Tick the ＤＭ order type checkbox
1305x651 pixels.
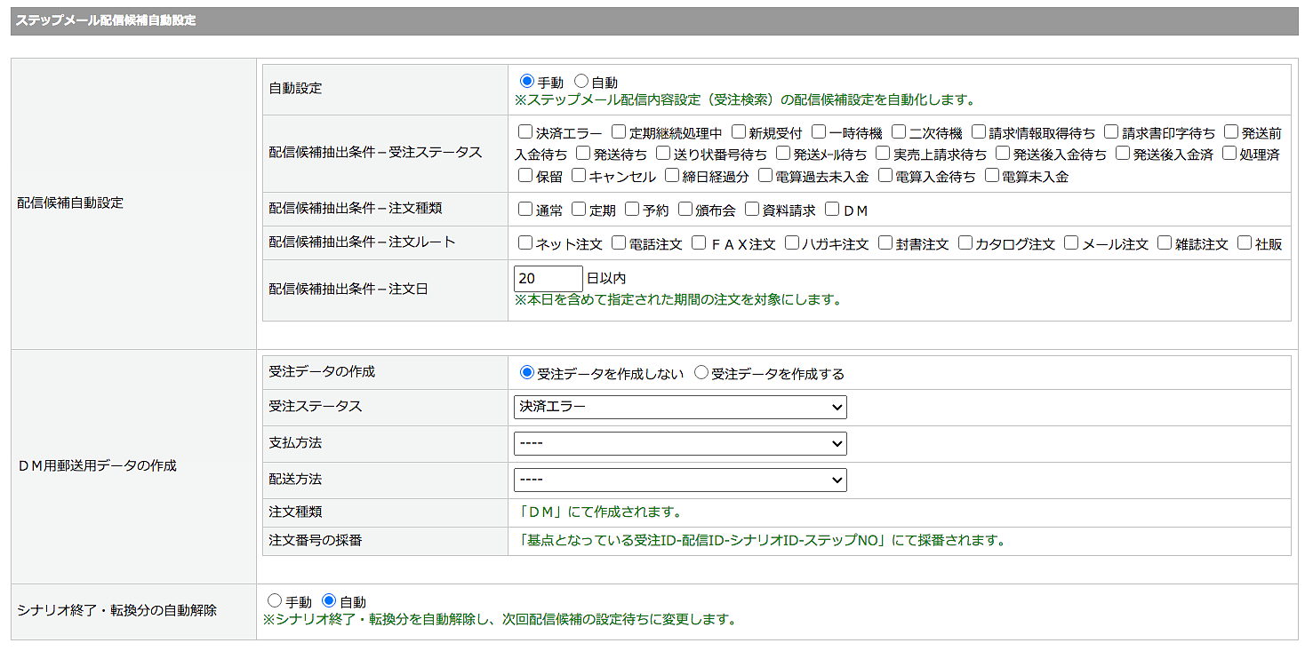pos(832,210)
